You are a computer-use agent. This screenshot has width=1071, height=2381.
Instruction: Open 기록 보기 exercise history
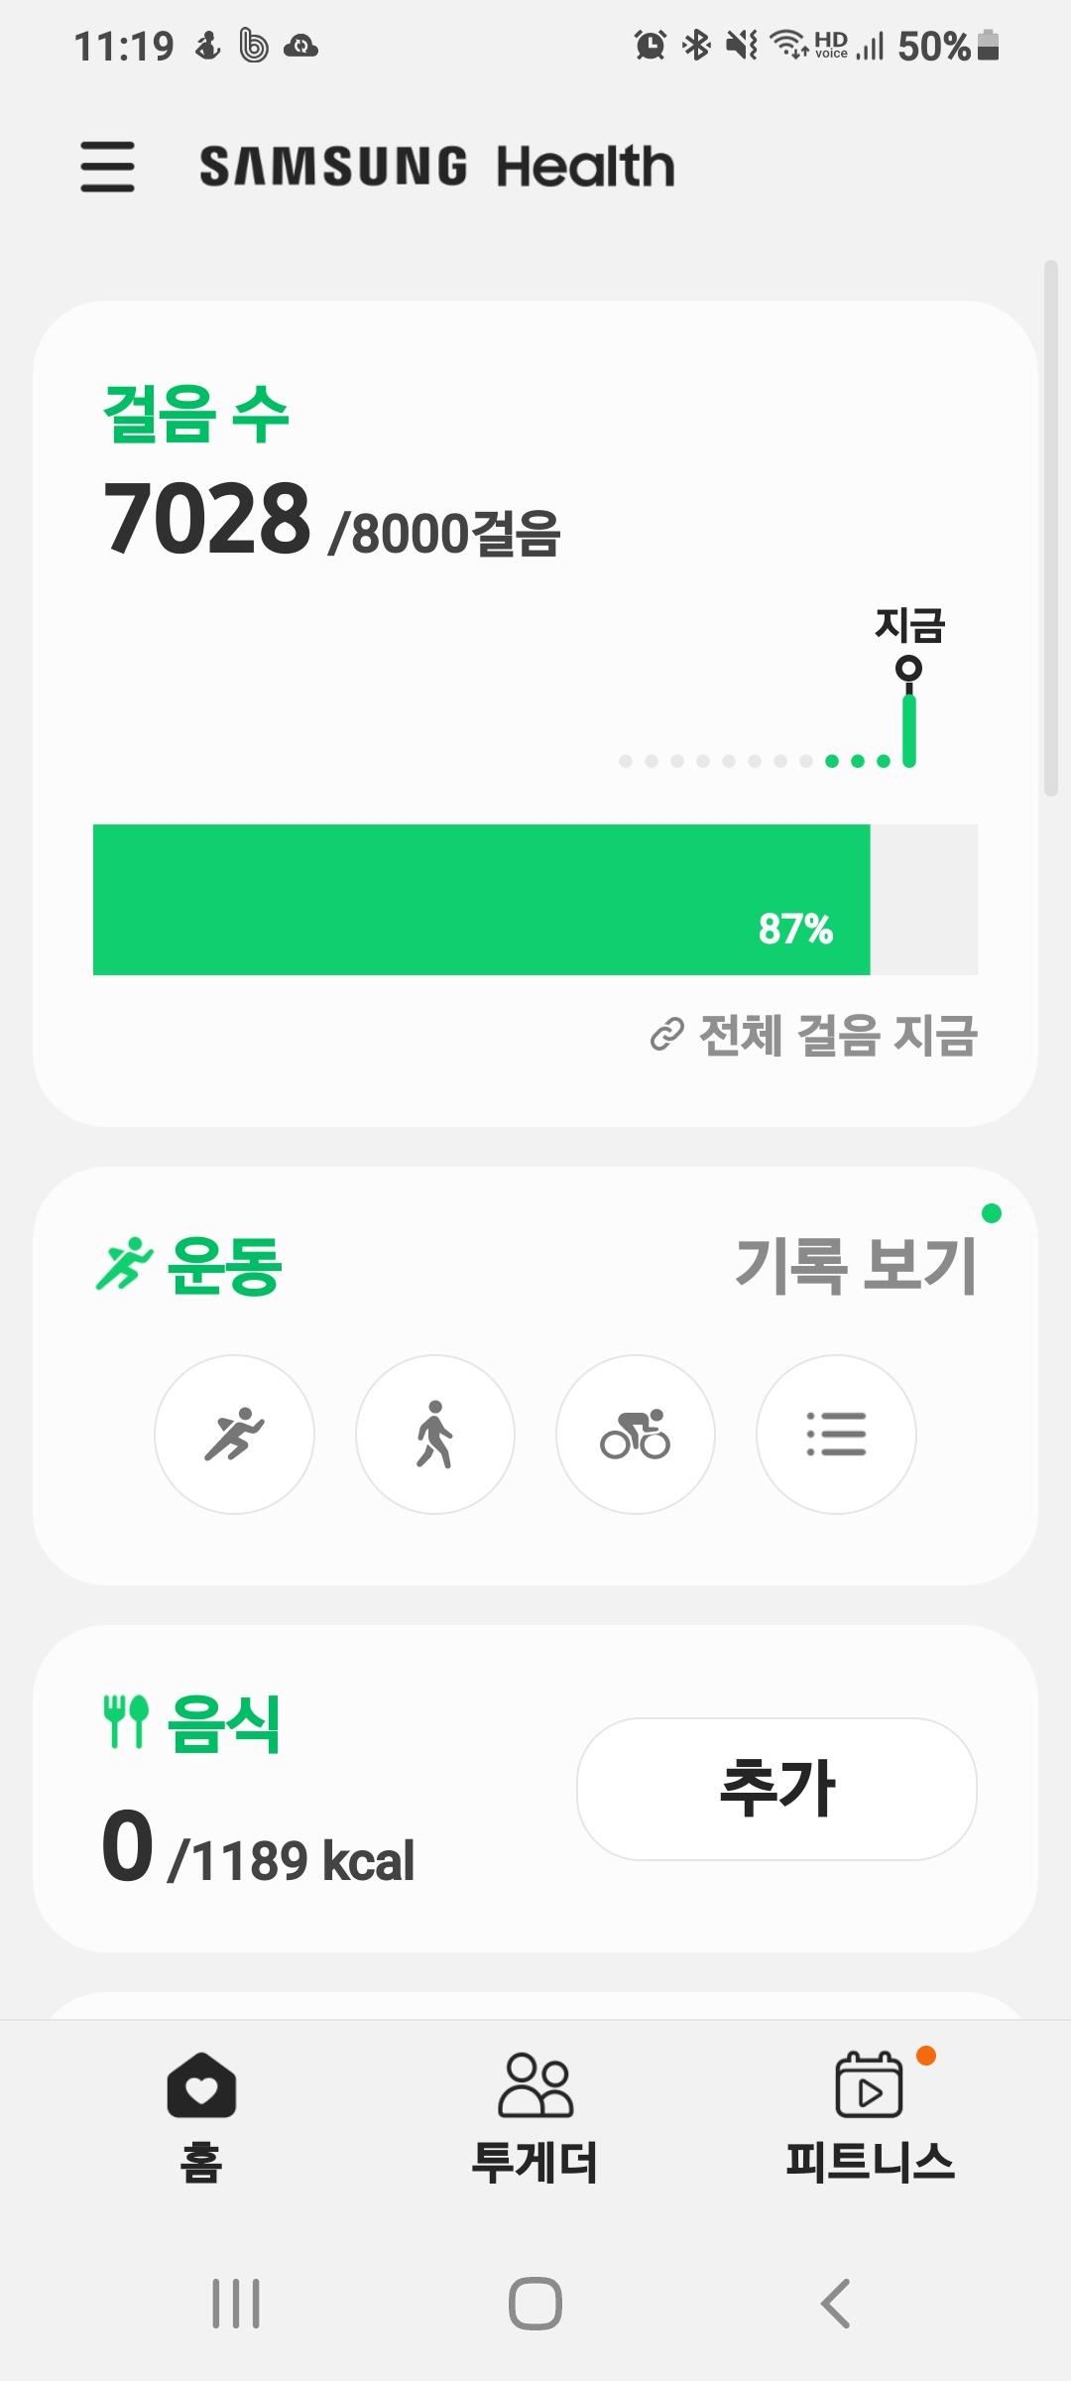[x=856, y=1265]
